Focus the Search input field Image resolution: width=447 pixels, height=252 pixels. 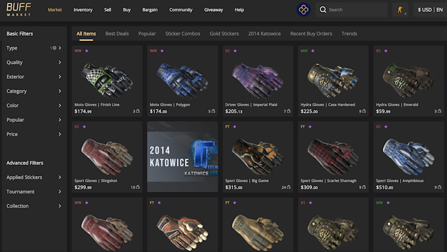point(351,9)
